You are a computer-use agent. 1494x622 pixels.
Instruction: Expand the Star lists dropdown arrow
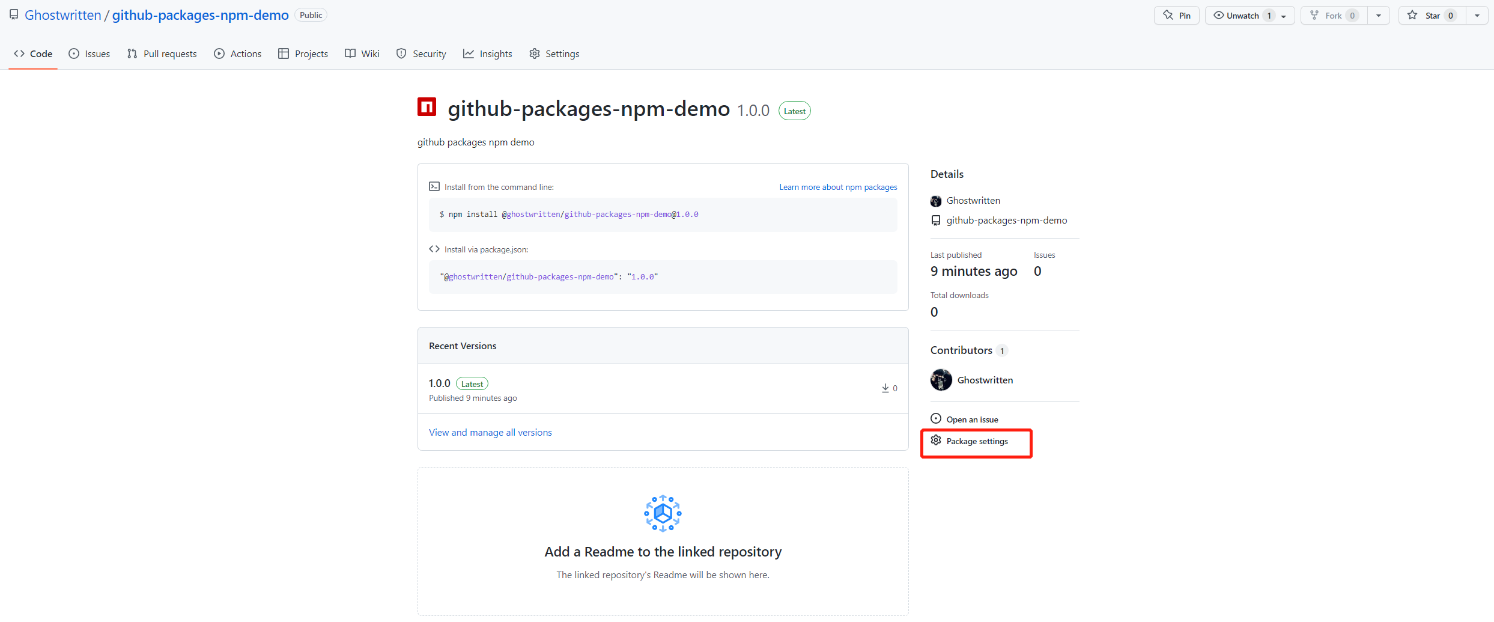click(1477, 16)
